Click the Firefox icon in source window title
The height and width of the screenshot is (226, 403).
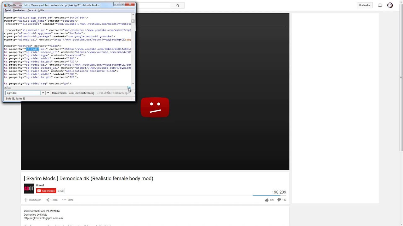[6, 5]
